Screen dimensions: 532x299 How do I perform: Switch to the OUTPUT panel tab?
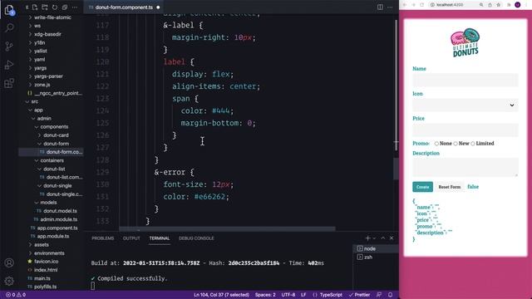pyautogui.click(x=131, y=238)
